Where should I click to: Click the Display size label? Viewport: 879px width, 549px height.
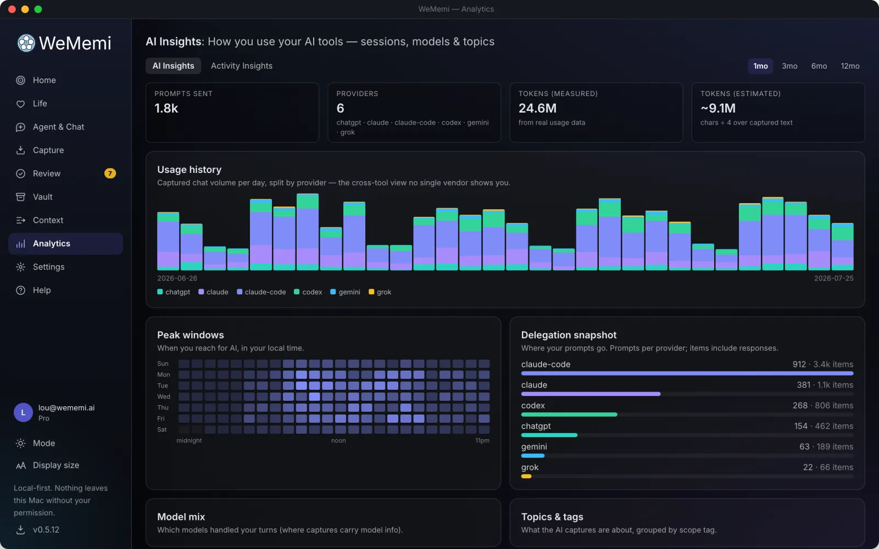[56, 466]
